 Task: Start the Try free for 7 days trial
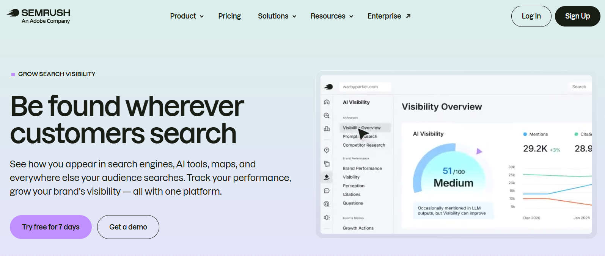tap(51, 227)
